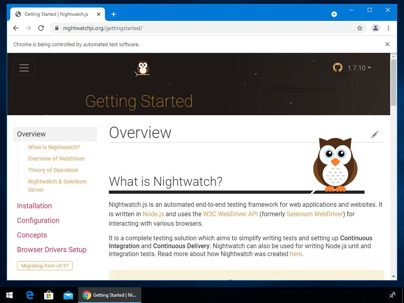Click the browser forward arrow
This screenshot has height=303, width=404.
pos(28,28)
